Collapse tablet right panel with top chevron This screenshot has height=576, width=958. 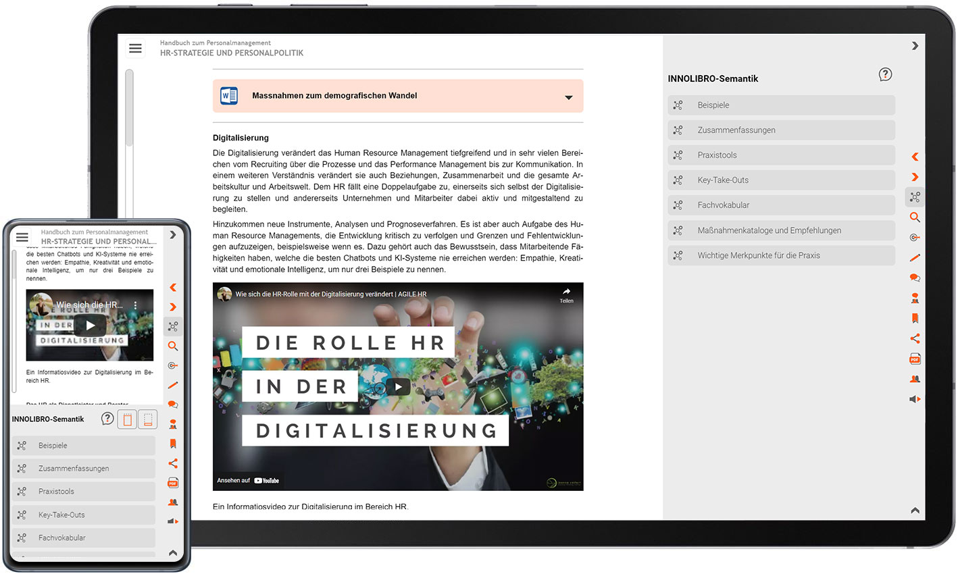[x=915, y=46]
